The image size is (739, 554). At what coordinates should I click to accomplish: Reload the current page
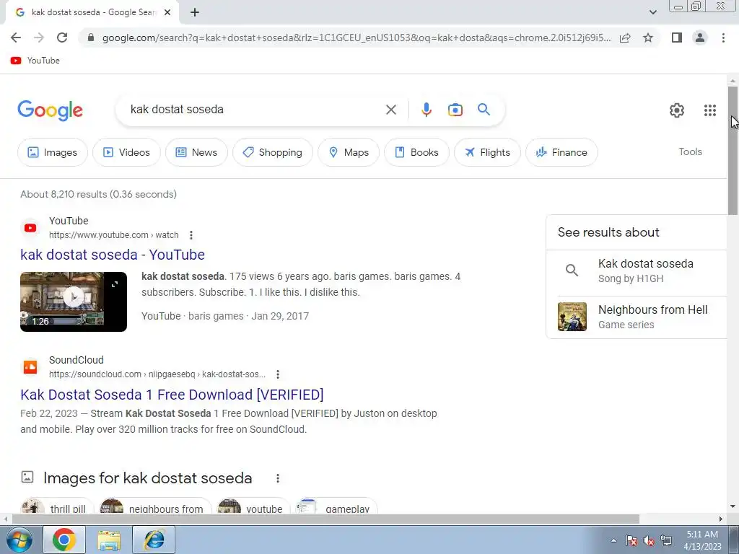62,38
